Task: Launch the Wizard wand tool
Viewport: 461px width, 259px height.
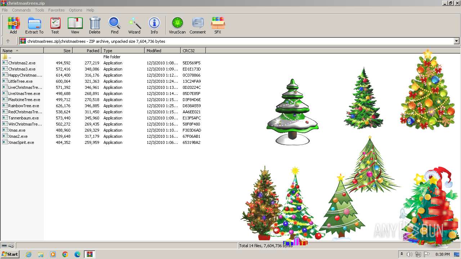Action: click(134, 25)
